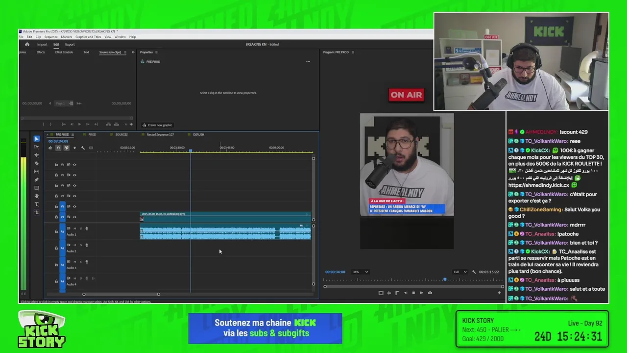Click Source monitor button editor plus

(131, 124)
